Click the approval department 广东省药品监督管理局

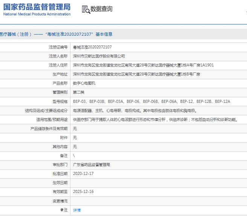[x=91, y=164]
